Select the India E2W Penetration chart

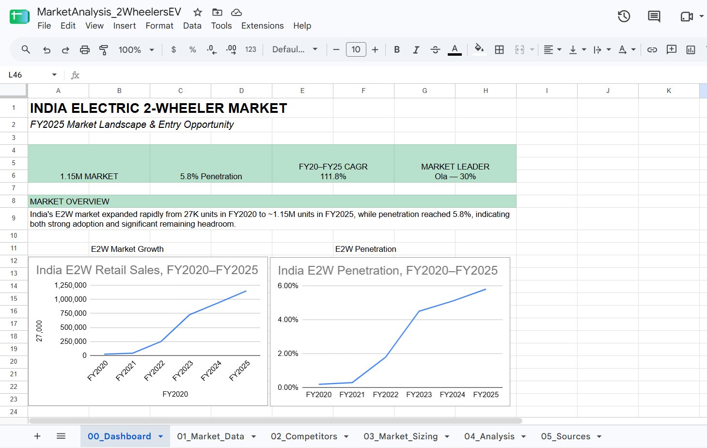click(x=390, y=332)
